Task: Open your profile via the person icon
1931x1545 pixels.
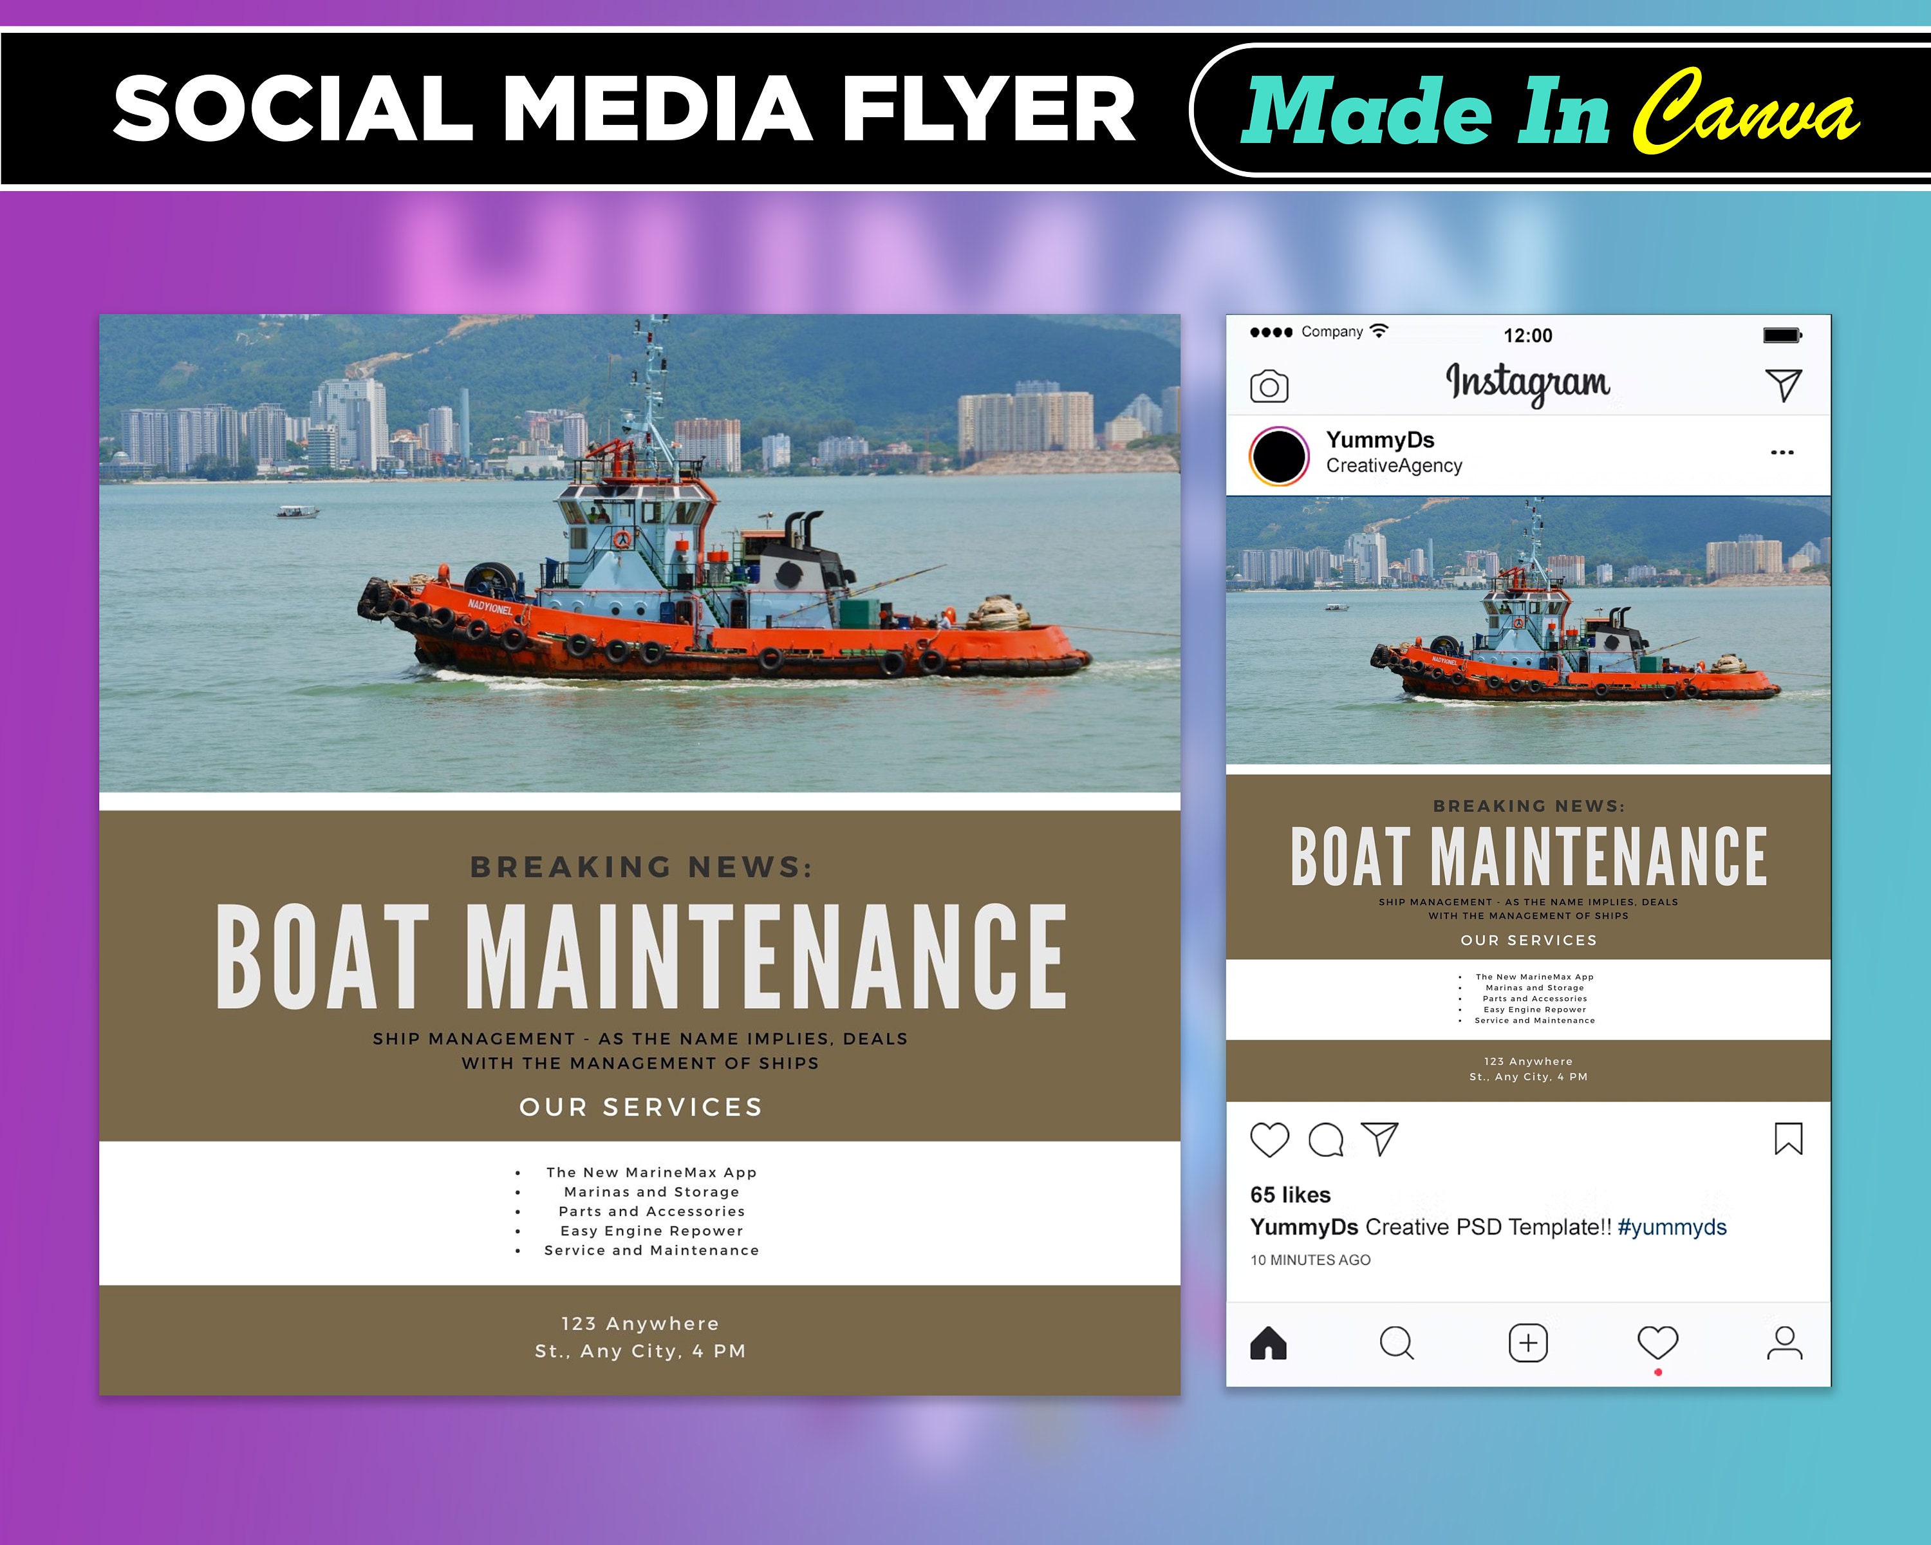Action: [1787, 1343]
